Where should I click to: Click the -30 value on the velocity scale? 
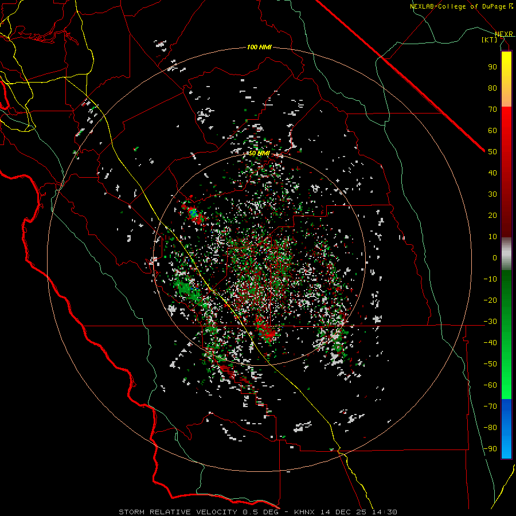point(490,322)
